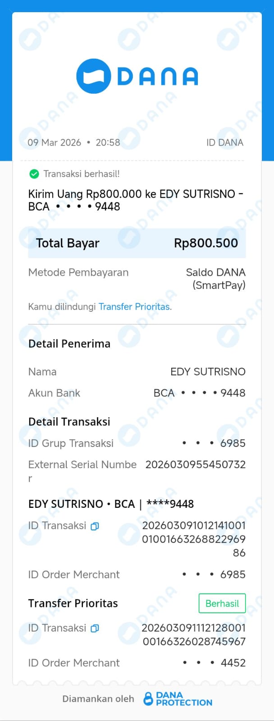This screenshot has width=274, height=721.
Task: Click the 09 Mar 2026 date text
Action: pyautogui.click(x=54, y=143)
